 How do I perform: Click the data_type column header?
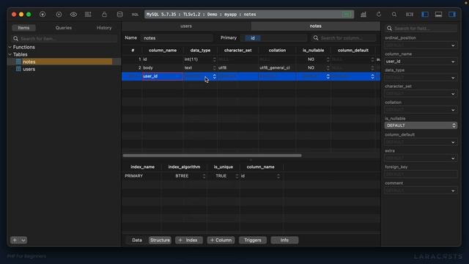200,51
